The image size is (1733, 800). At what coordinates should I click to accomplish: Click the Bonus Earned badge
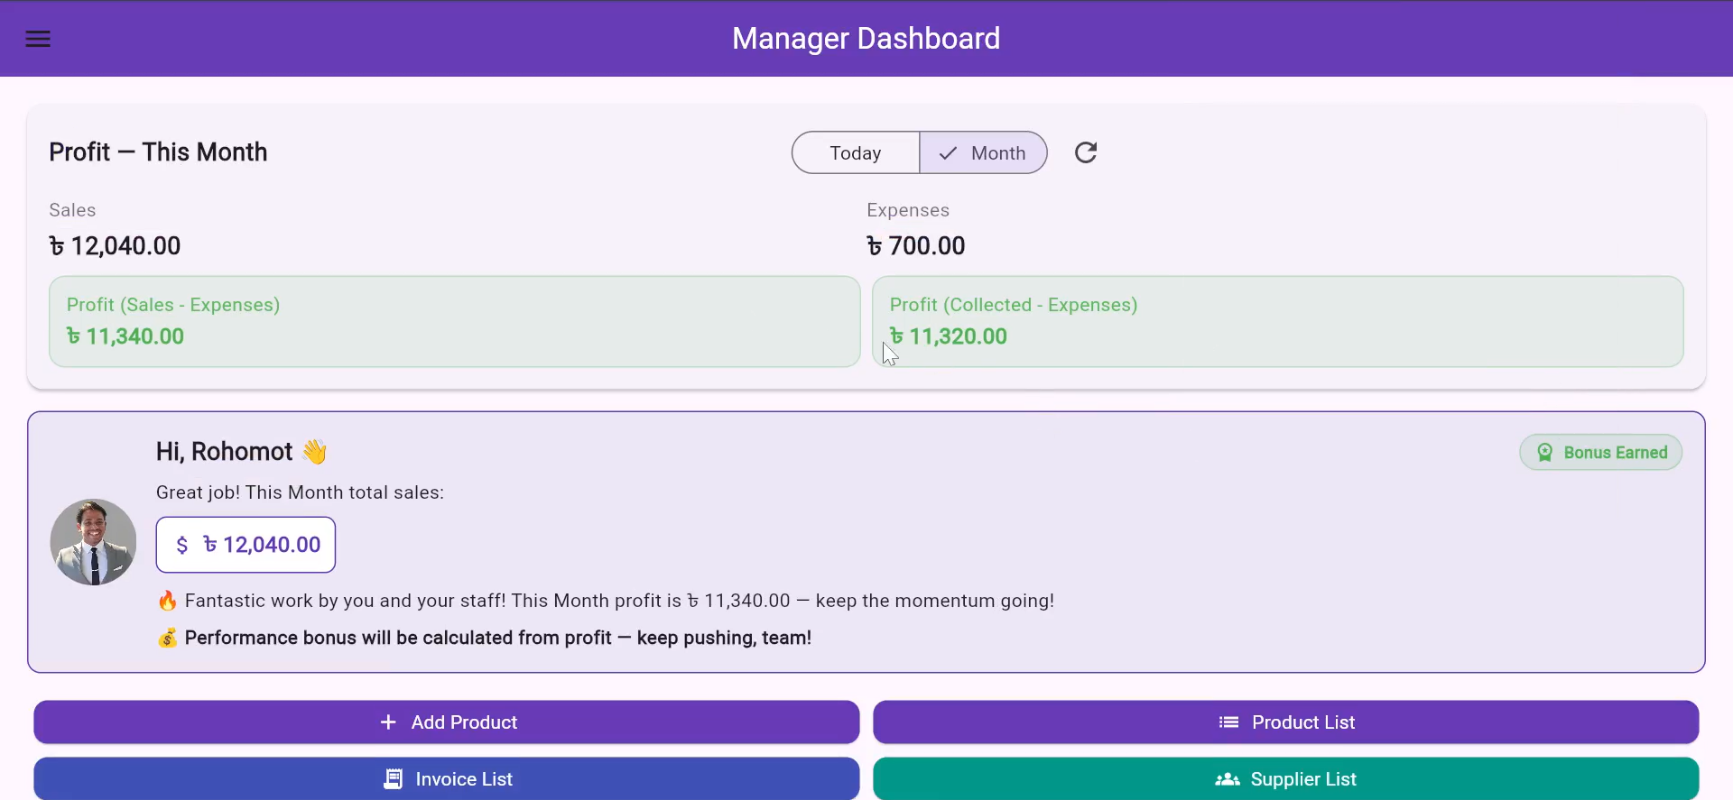1600,452
